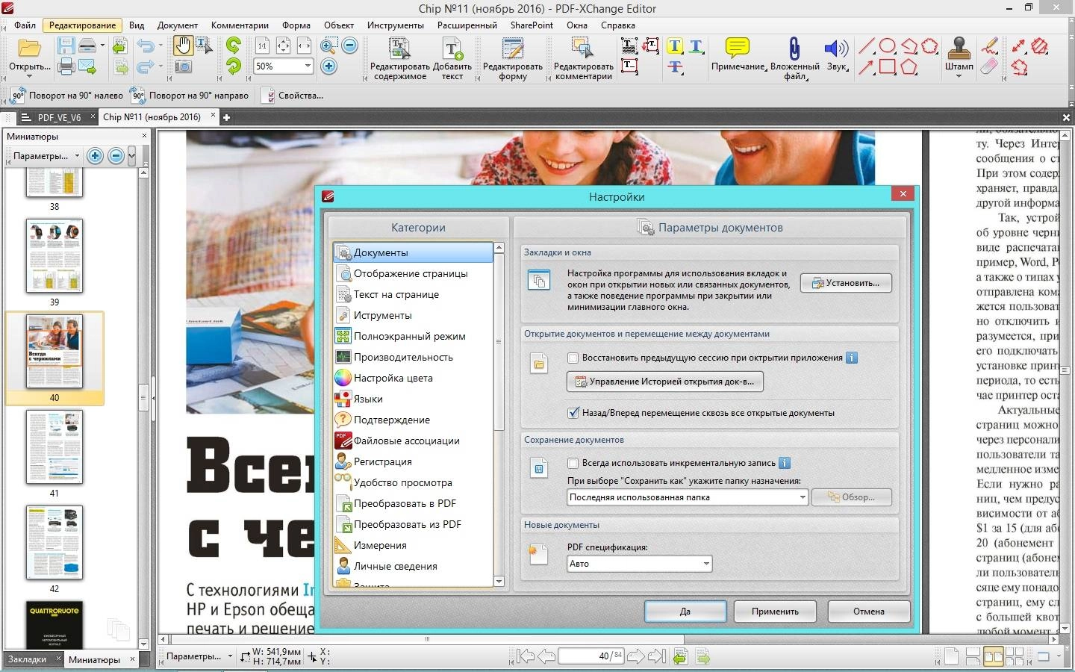Select the Highlight text tool
The width and height of the screenshot is (1075, 672).
(675, 46)
